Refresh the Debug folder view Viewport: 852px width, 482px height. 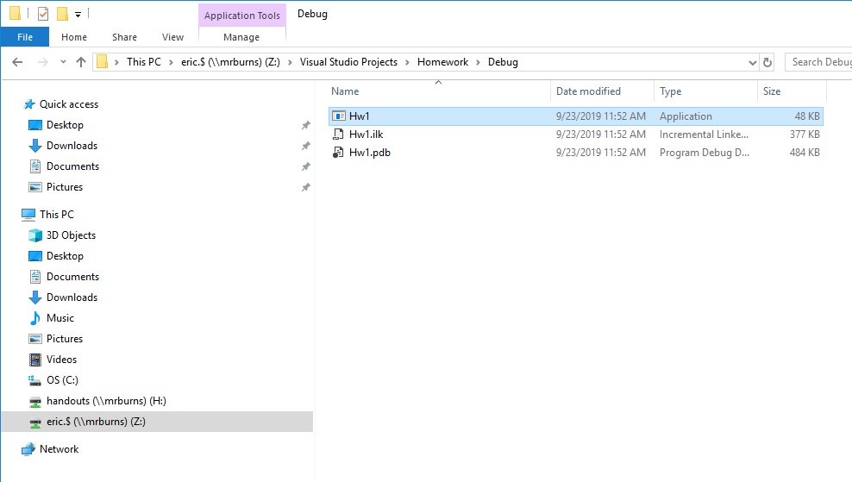767,62
